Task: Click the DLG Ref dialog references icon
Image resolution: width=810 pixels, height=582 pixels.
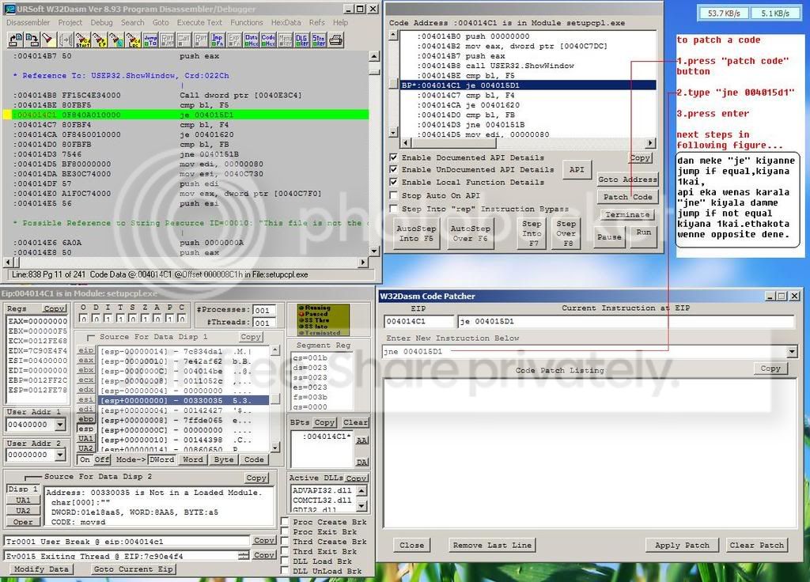Action: click(x=301, y=40)
